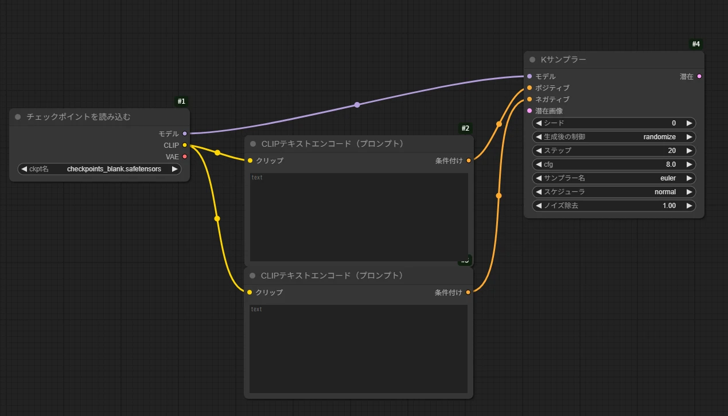Click the red VAE output port
Screen dimensions: 728x416
tap(185, 156)
